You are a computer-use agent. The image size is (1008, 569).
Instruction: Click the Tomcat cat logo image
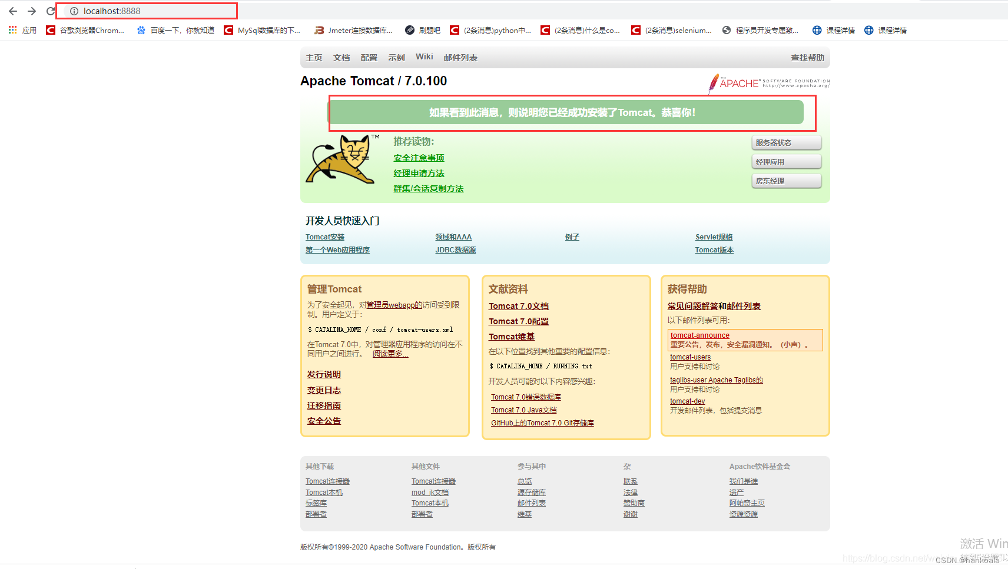pos(341,159)
